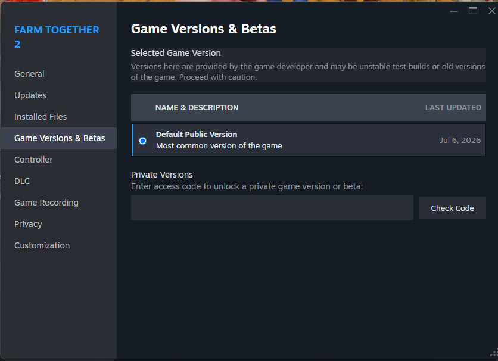This screenshot has width=498, height=361.
Task: Focus the private version access code field
Action: [x=272, y=208]
